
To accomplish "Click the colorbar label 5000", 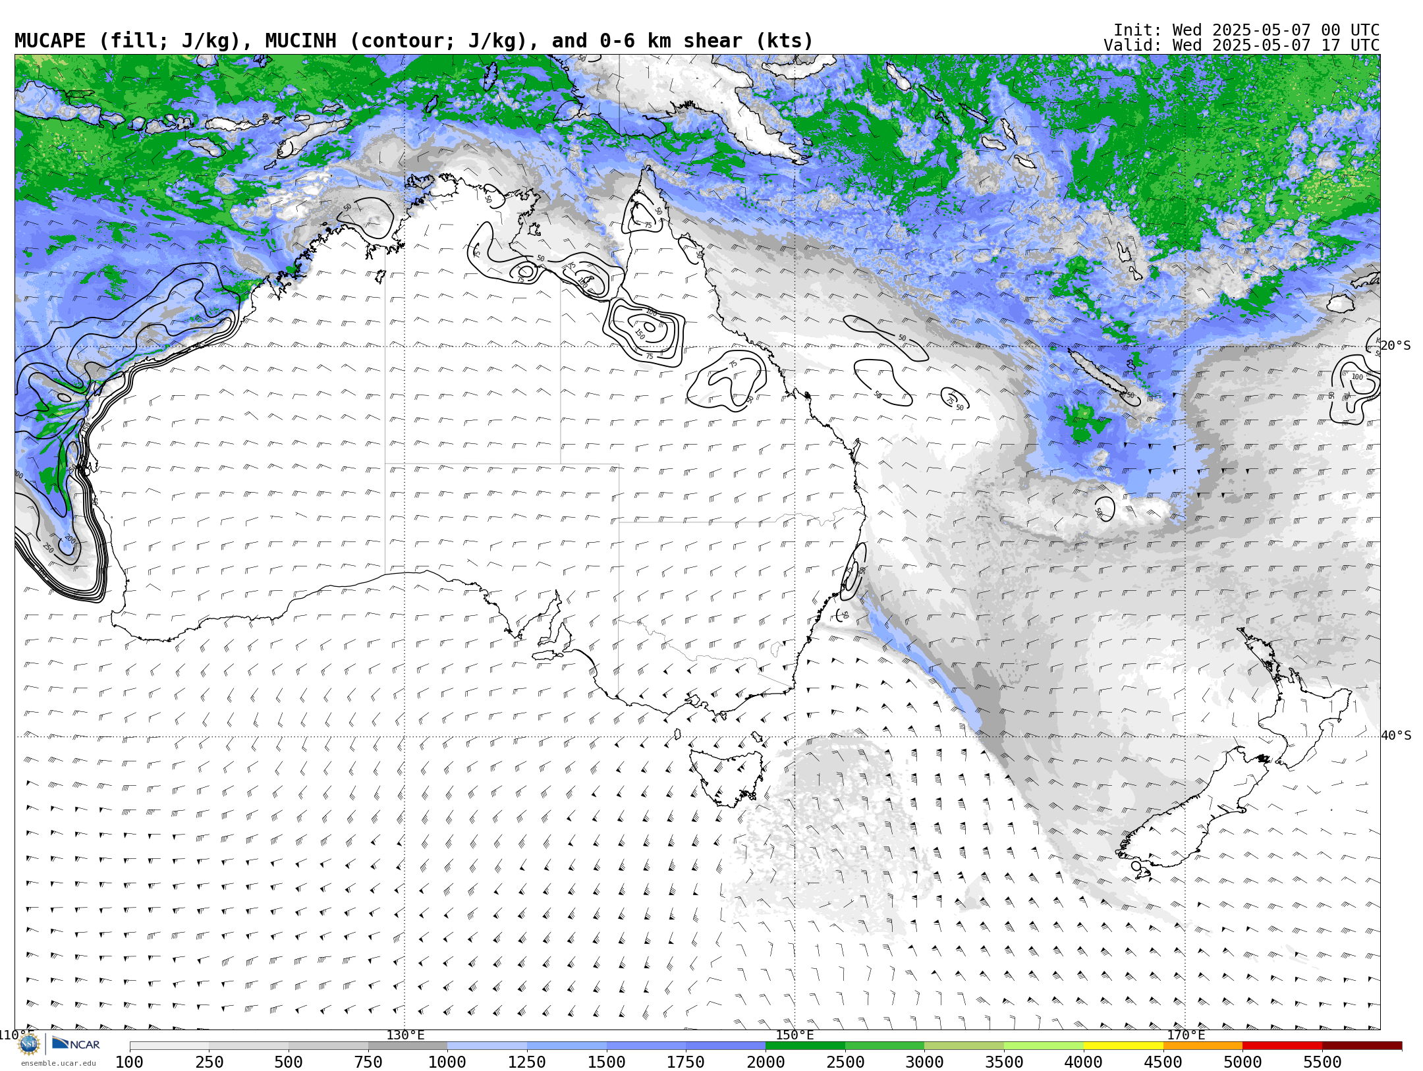I will (x=1242, y=1062).
